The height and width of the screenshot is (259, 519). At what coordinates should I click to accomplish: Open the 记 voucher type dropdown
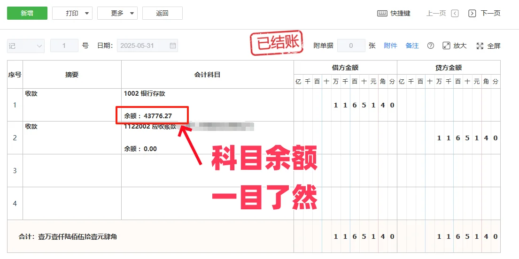pos(26,46)
